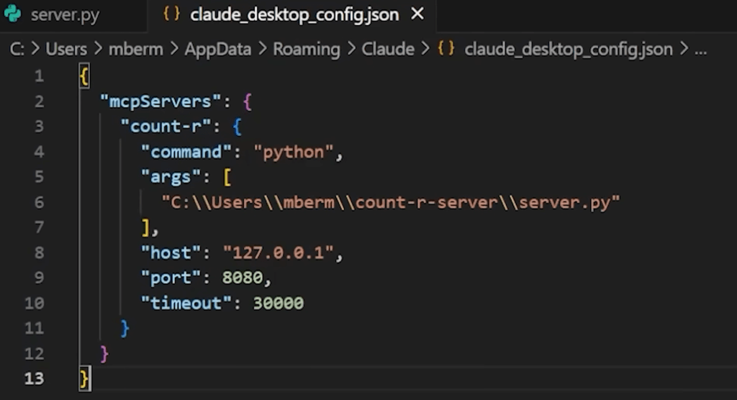Open the Roaming breadcrumb segment
Screen dimensions: 737x400
306,49
